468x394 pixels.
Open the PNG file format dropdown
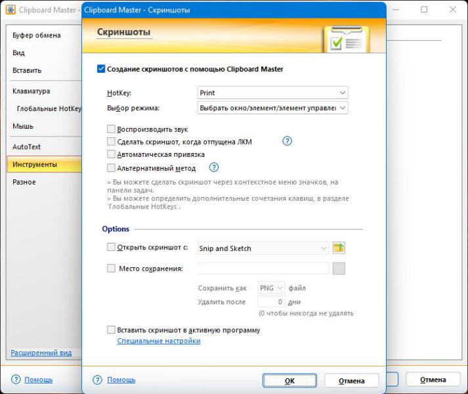click(x=271, y=288)
